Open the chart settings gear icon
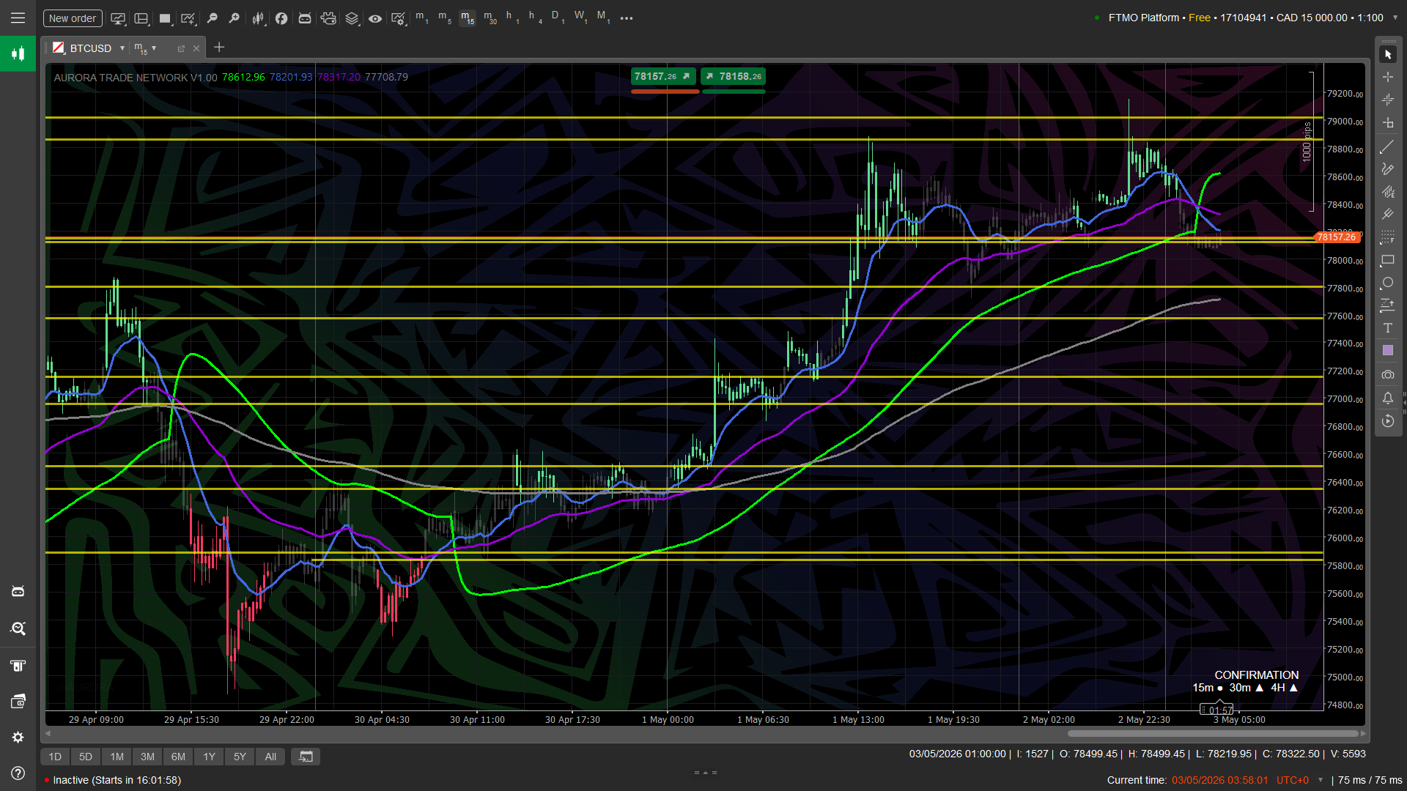The image size is (1407, 791). [x=399, y=18]
